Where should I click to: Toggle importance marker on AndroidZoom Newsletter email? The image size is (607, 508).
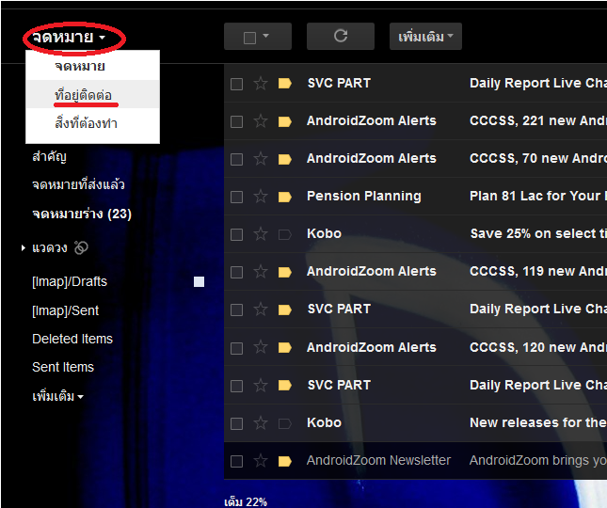coord(285,461)
